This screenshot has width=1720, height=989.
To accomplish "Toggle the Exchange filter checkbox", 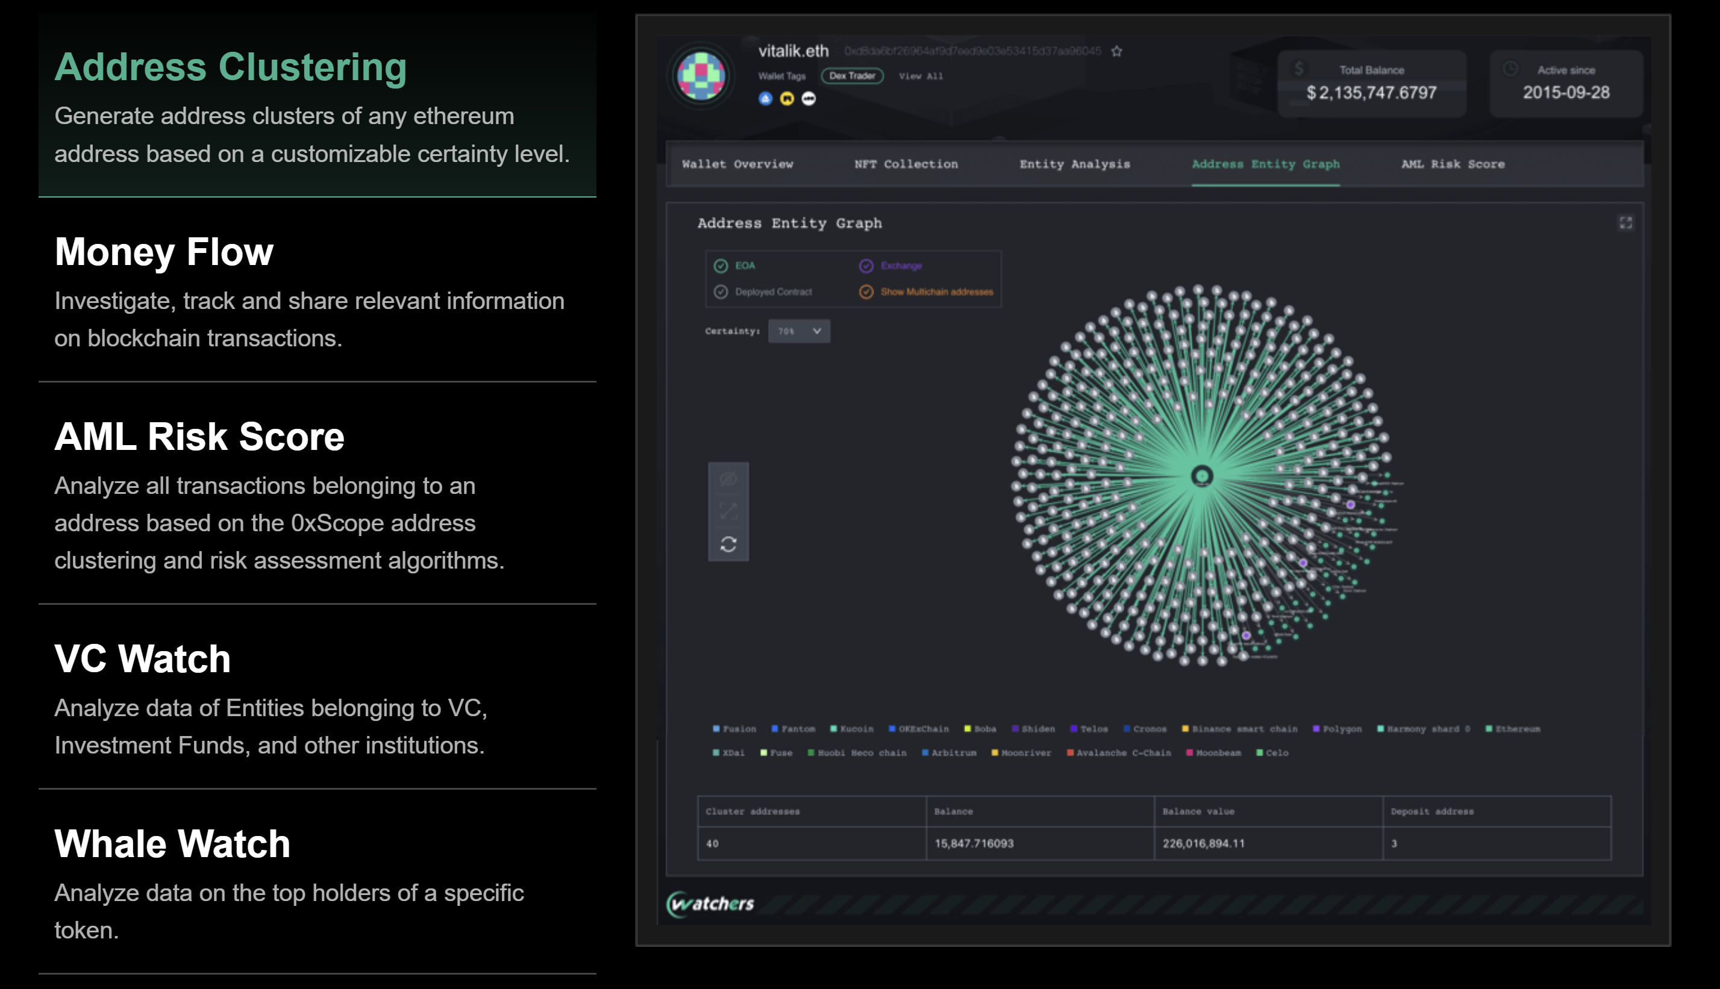I will [x=866, y=266].
